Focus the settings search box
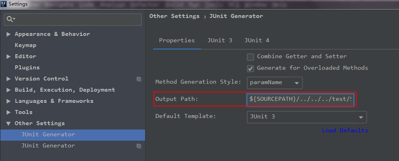Image resolution: width=399 pixels, height=161 pixels. 73,20
